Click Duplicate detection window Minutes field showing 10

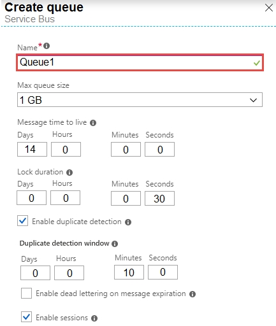[x=129, y=273]
